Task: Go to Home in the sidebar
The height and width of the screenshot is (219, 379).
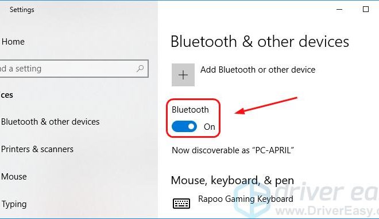Action: click(13, 42)
